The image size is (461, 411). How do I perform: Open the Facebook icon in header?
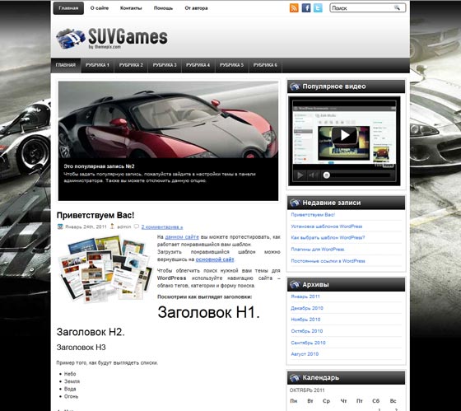pos(306,8)
